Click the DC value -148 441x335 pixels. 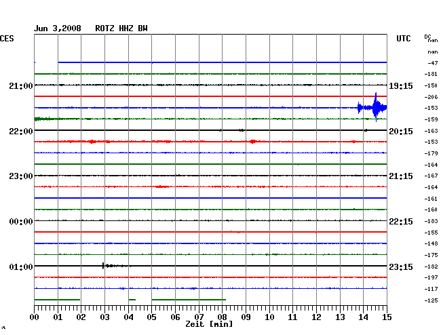pos(431,243)
